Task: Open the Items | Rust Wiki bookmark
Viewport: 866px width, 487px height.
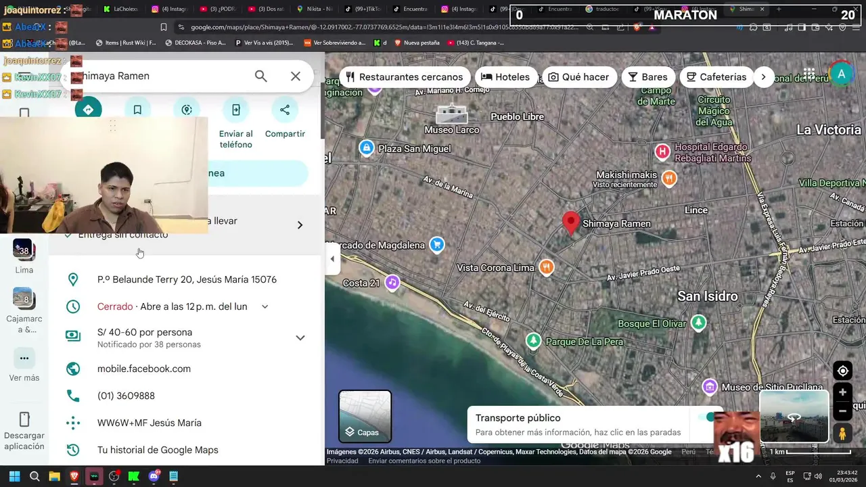Action: coord(126,43)
